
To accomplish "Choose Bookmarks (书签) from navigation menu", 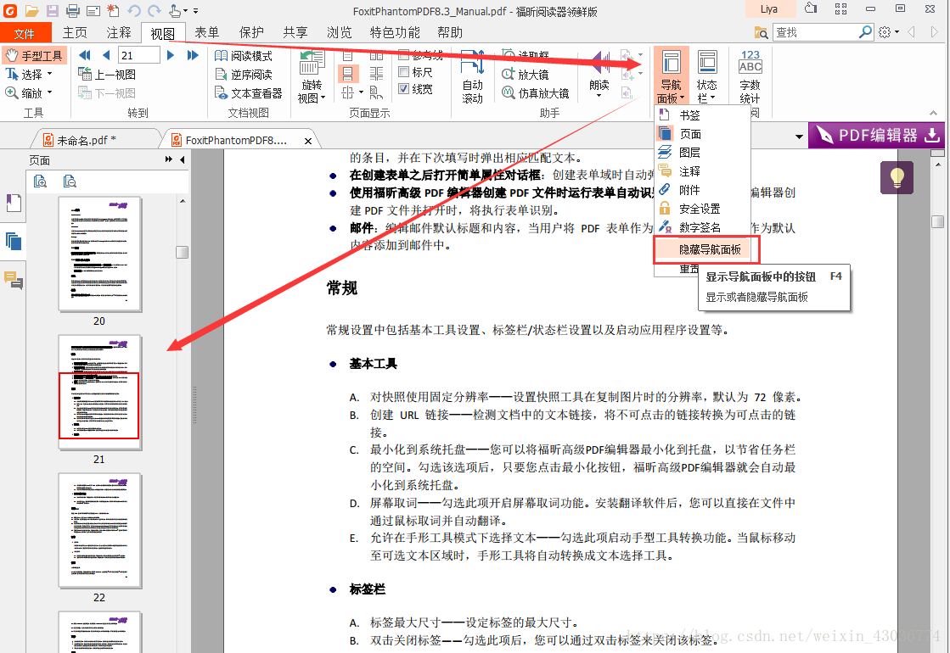I will pyautogui.click(x=703, y=115).
